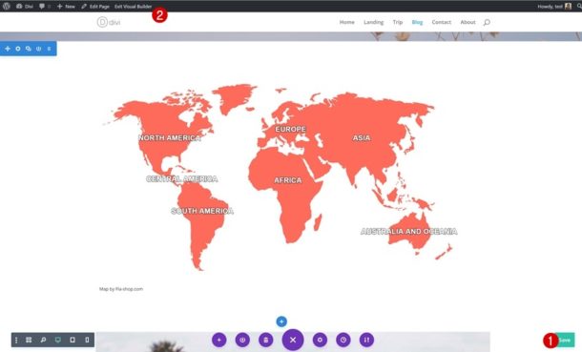Expand the section toolbar more options dots
This screenshot has height=352, width=582.
(x=49, y=49)
